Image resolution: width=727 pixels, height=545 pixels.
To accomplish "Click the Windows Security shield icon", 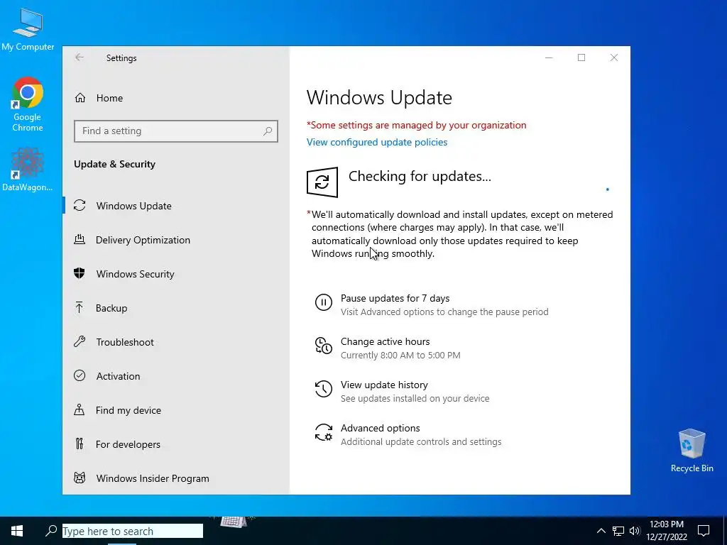I will pos(80,273).
